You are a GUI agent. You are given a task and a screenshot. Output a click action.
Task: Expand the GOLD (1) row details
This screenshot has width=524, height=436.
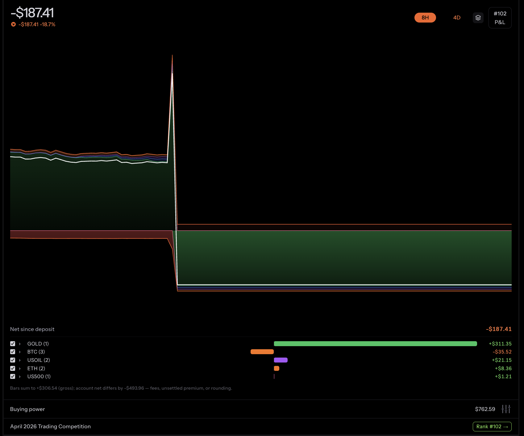tap(20, 343)
